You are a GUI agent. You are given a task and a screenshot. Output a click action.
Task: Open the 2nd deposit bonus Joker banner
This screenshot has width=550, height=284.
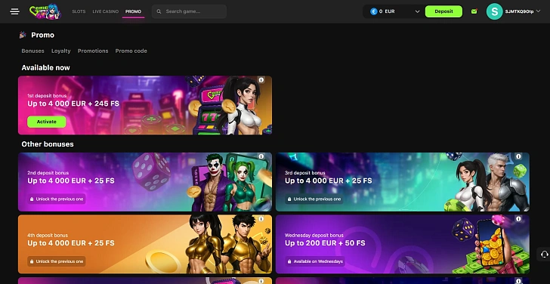pos(145,182)
